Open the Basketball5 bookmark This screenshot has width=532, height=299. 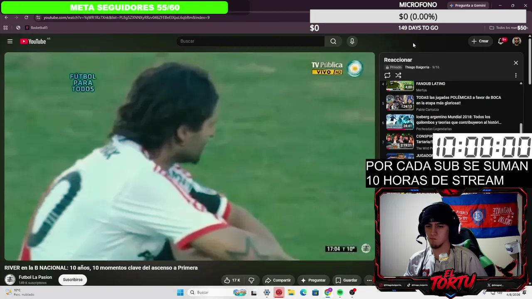tap(37, 28)
